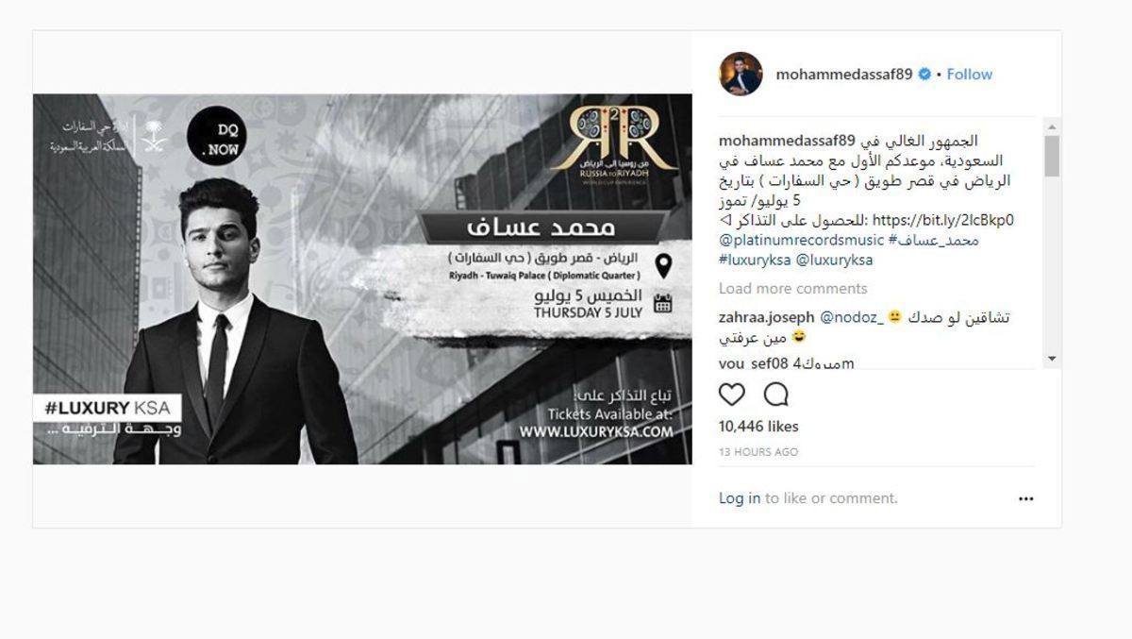1132x639 pixels.
Task: Click the comment bubble icon
Action: (x=776, y=395)
